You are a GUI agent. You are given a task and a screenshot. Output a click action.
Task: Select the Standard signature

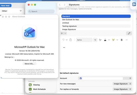tap(96, 16)
